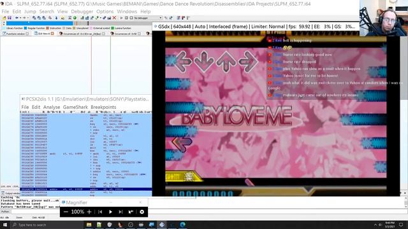Show hidden system tray icons
The image size is (408, 229).
[375, 225]
